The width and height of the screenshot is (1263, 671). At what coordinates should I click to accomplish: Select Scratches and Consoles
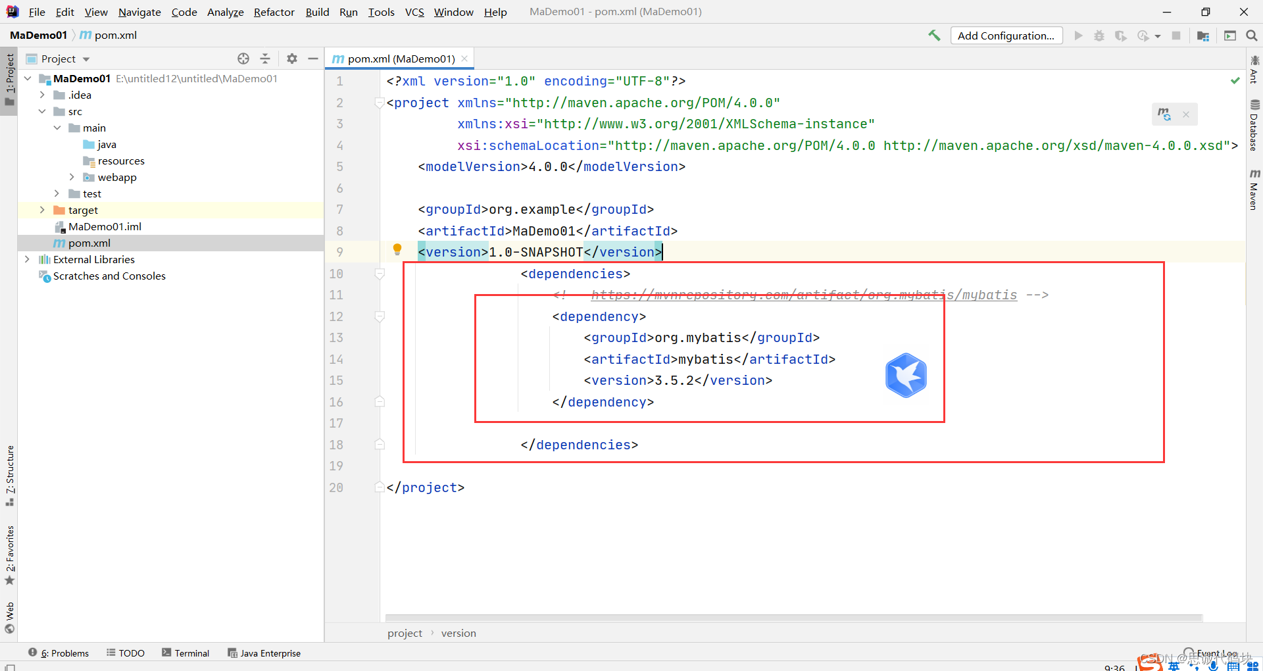pos(103,276)
